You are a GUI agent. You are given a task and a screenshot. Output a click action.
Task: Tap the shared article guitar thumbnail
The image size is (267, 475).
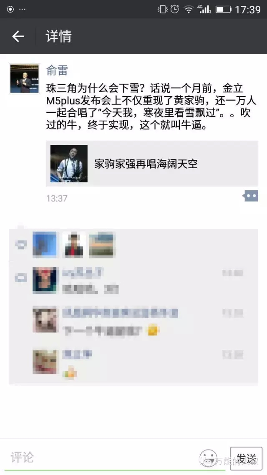(x=69, y=164)
